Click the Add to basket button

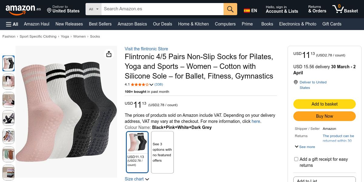coord(324,104)
